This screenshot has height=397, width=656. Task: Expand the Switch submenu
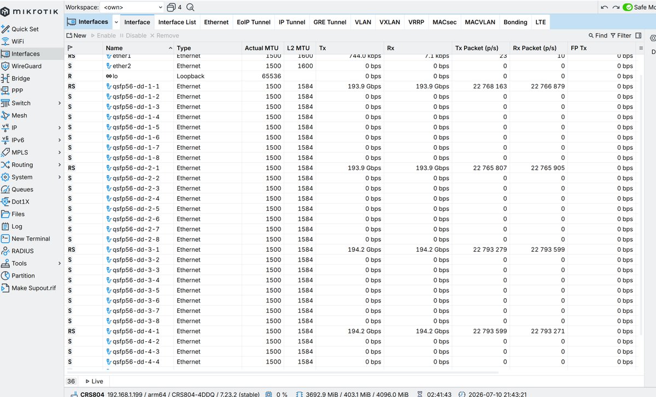[60, 103]
